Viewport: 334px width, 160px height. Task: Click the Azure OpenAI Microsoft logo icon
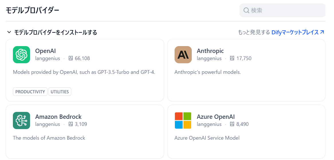click(183, 121)
